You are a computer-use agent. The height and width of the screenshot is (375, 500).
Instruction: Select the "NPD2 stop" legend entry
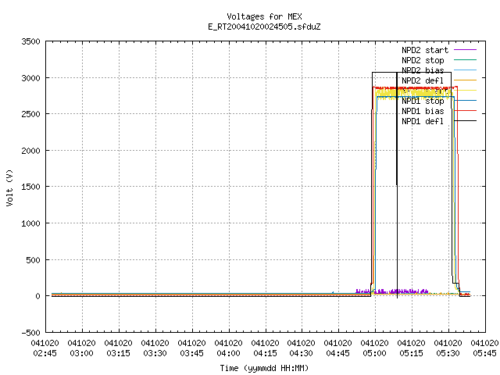click(x=423, y=60)
